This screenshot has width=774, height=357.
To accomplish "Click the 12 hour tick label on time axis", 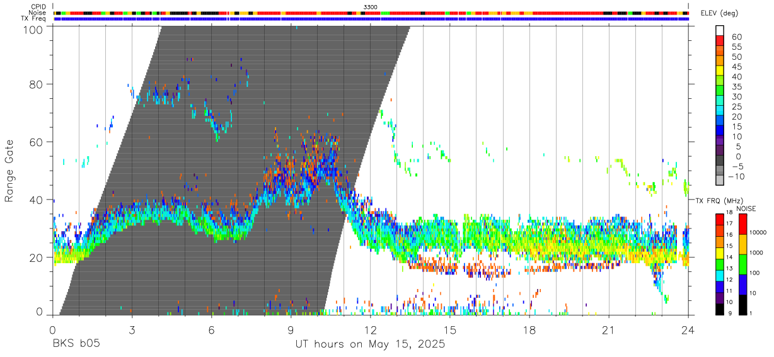I will (x=371, y=330).
